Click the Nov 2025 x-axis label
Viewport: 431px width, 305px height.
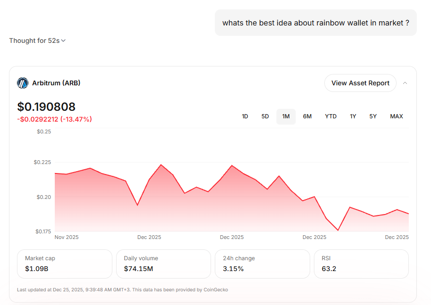[x=67, y=237]
